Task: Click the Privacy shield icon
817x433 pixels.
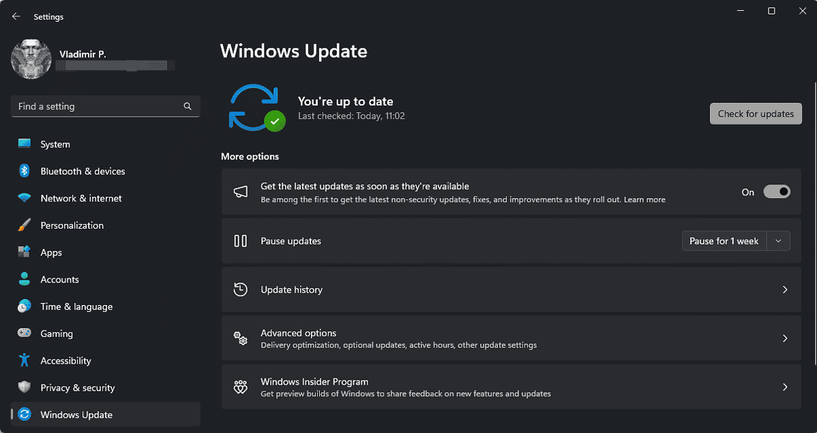Action: [x=24, y=387]
